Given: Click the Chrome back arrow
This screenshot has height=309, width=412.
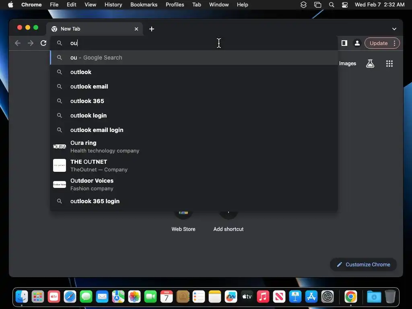Looking at the screenshot, I should tap(18, 43).
